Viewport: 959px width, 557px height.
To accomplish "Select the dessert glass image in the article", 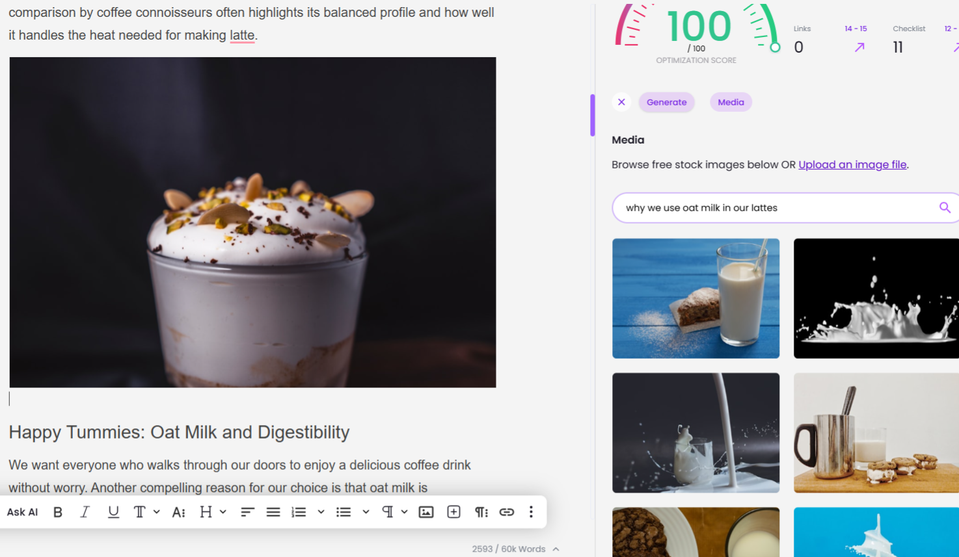I will point(252,222).
